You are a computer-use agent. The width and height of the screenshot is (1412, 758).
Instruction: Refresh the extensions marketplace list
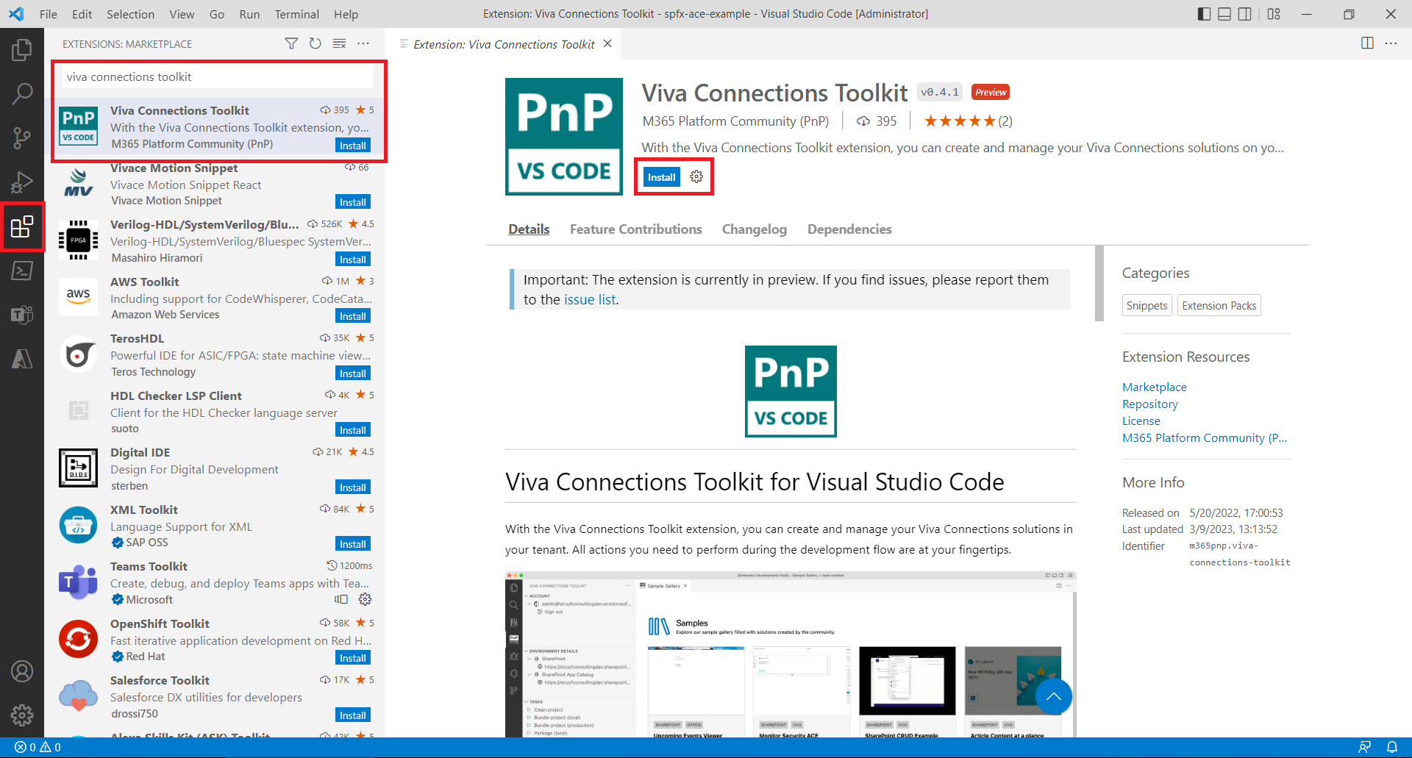[x=315, y=44]
